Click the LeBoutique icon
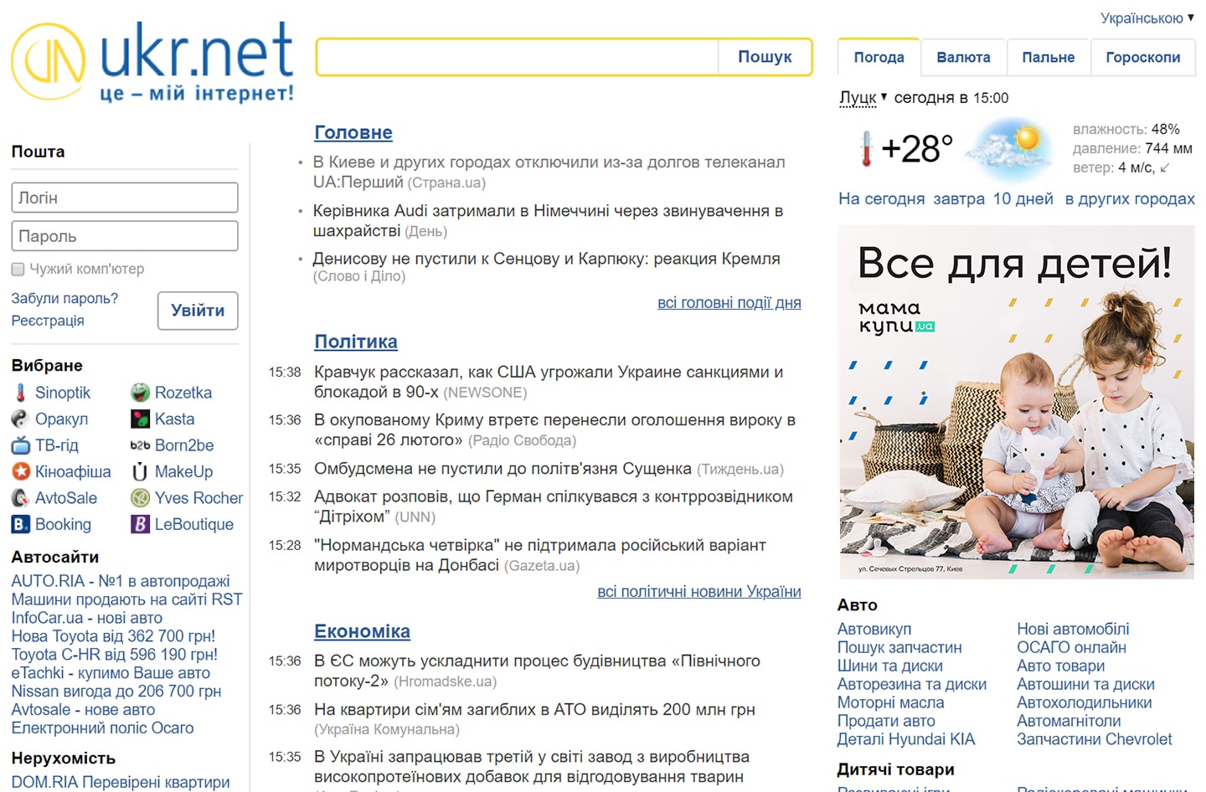The height and width of the screenshot is (792, 1206). 140,524
